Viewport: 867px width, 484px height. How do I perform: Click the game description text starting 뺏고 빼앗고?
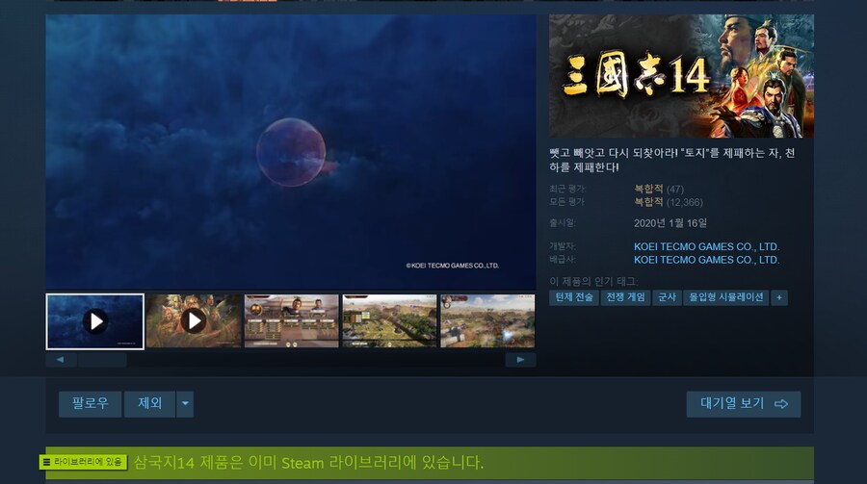click(x=671, y=161)
